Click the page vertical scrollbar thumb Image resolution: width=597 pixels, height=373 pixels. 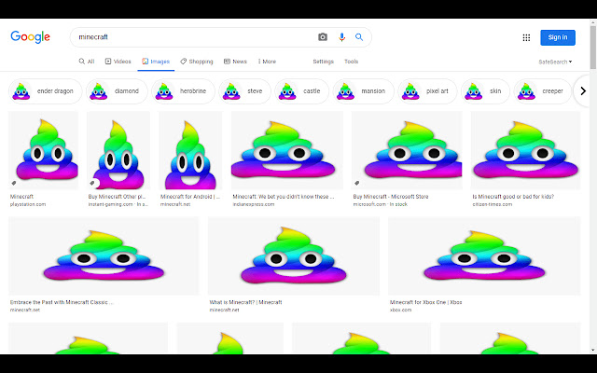click(x=593, y=48)
